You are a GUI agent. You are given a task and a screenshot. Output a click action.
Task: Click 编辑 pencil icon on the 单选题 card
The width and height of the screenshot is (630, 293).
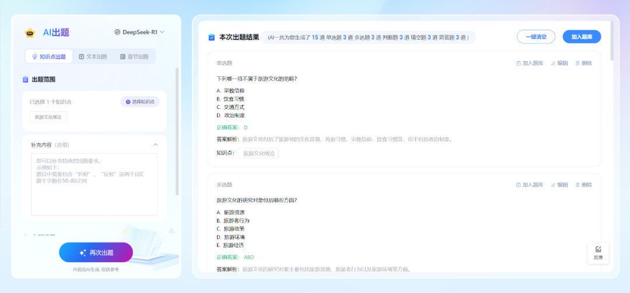tap(553, 63)
